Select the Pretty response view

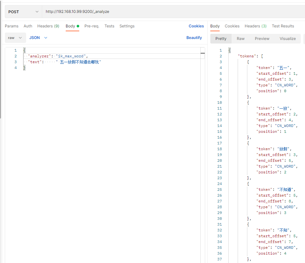[x=221, y=39]
